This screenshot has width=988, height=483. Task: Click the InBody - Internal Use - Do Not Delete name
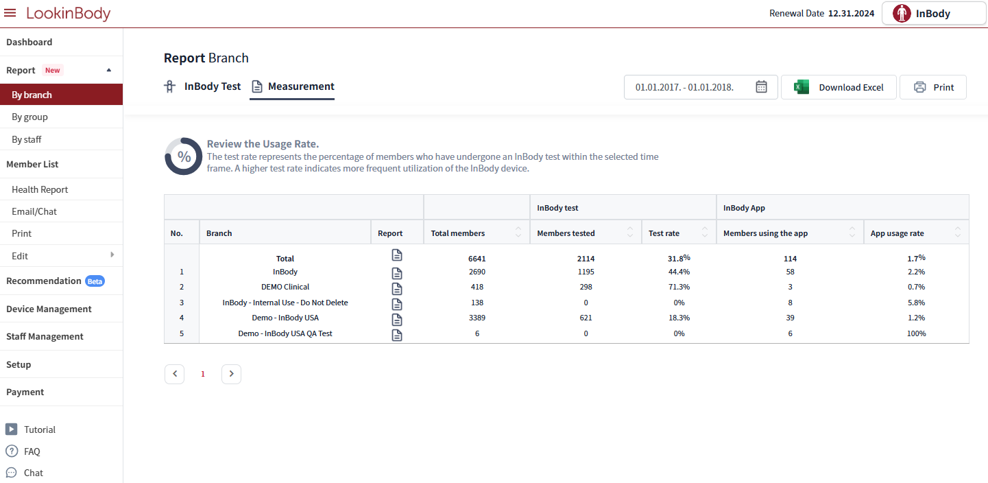click(285, 303)
